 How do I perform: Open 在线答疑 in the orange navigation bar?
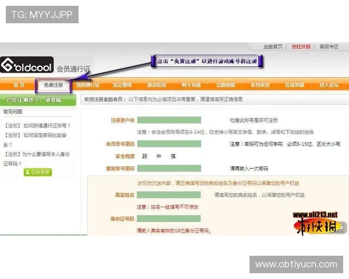click(294, 85)
